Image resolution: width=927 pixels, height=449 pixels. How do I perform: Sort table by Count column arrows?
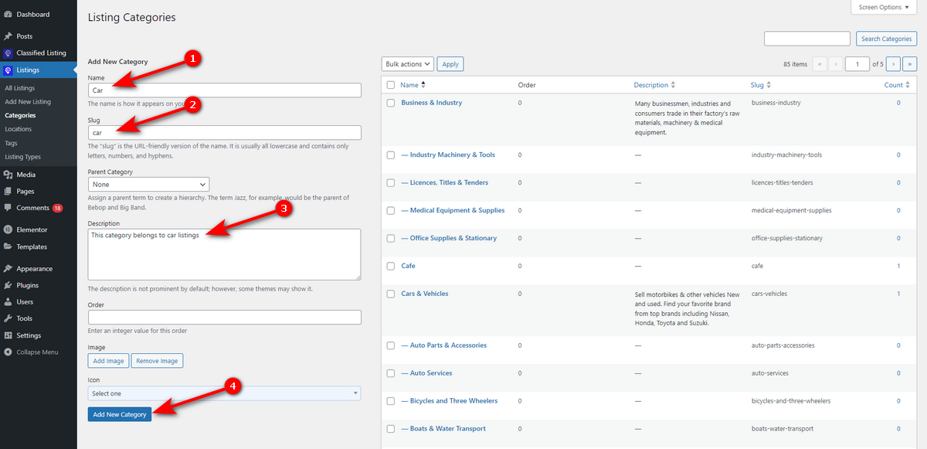coord(909,85)
